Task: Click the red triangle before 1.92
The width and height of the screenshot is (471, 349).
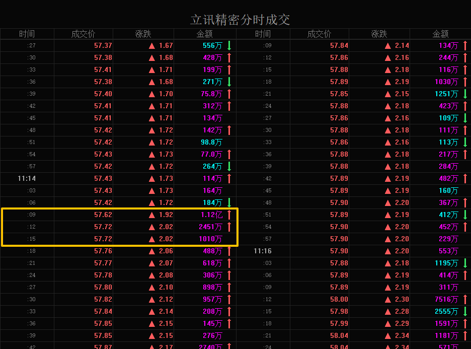Action: [x=152, y=215]
